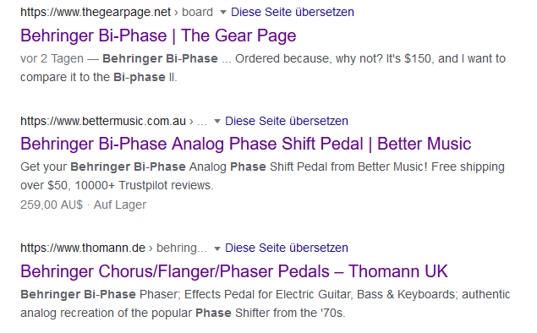Screen dimensions: 537x333
Task: Open the Better Music Bi-Phase Pedal result
Action: (x=246, y=144)
